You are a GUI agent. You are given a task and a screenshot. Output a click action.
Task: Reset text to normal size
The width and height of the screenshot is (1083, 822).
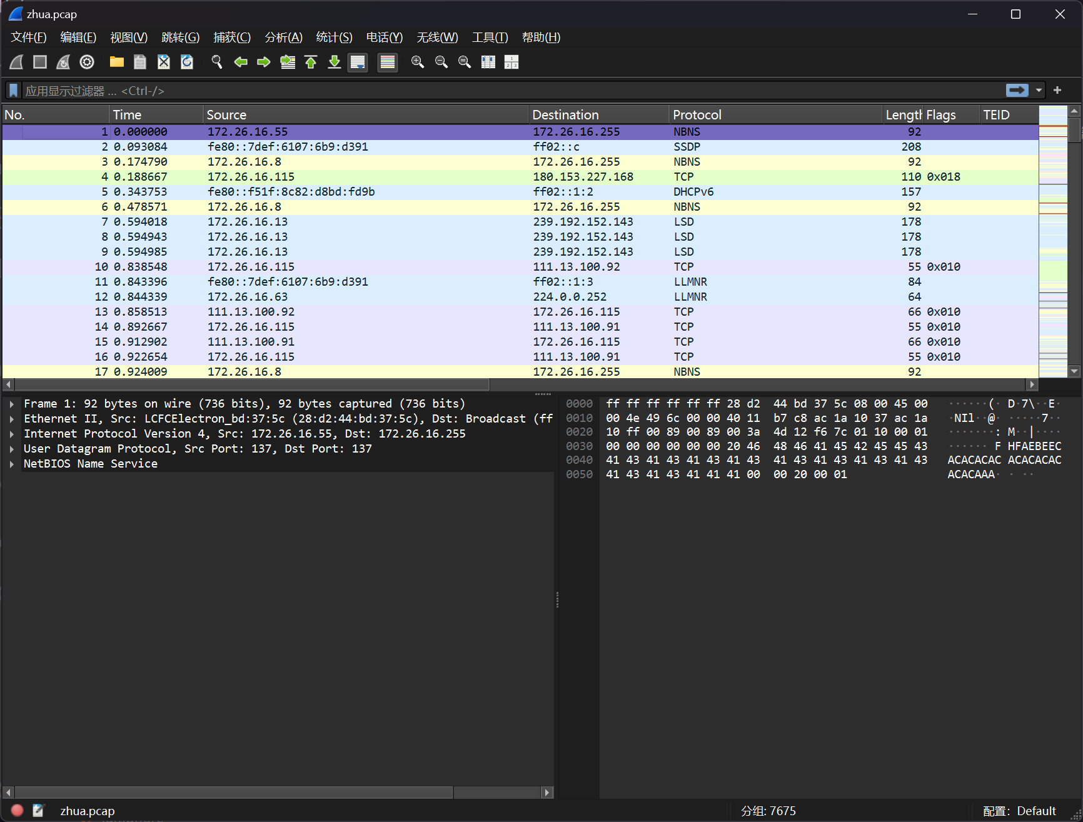(x=465, y=62)
